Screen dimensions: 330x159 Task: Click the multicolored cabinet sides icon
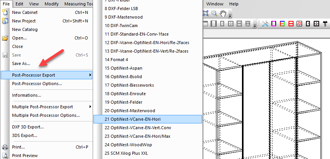click(282, 24)
